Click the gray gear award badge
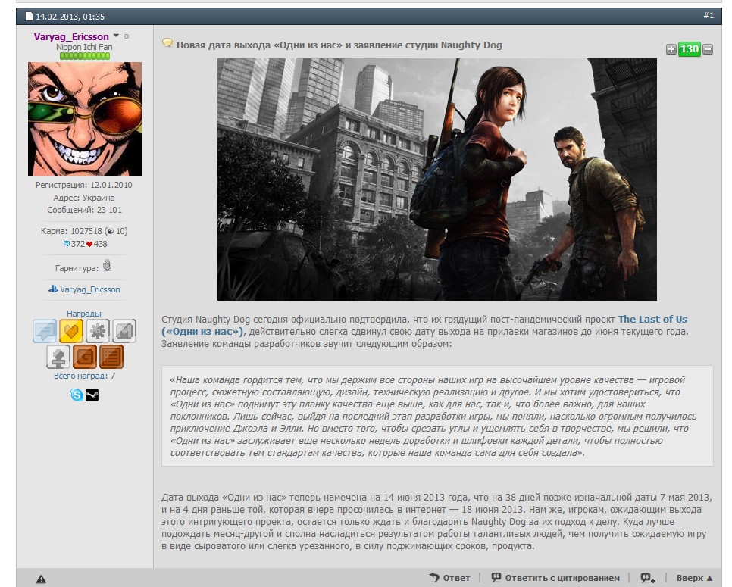 tap(97, 331)
